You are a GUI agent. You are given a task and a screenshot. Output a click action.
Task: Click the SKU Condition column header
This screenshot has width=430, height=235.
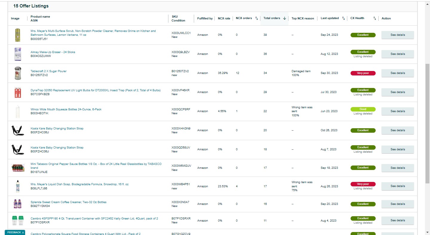(178, 18)
